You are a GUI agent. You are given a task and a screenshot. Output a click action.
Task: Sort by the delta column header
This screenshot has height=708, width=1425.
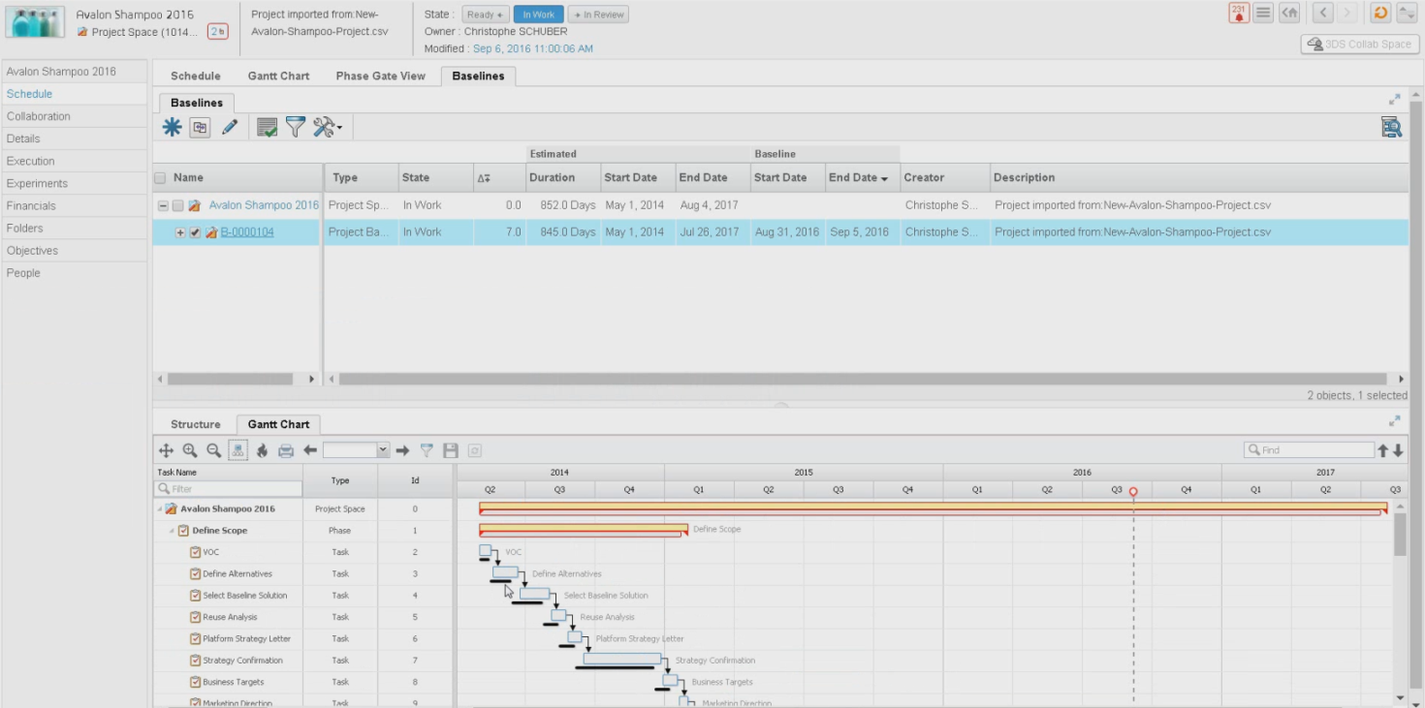click(x=484, y=178)
